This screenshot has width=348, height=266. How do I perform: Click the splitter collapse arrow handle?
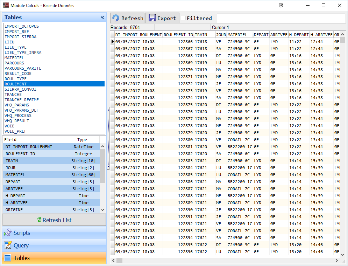click(108, 110)
